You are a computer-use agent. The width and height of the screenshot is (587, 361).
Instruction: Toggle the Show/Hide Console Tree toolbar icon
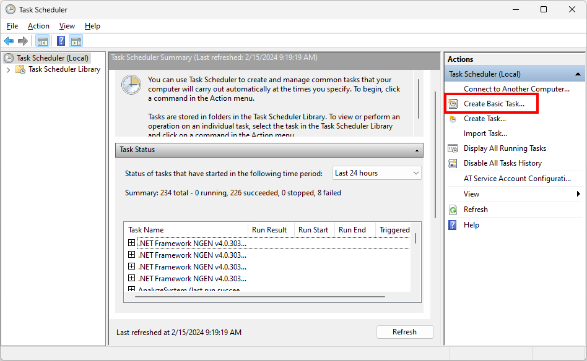tap(42, 41)
